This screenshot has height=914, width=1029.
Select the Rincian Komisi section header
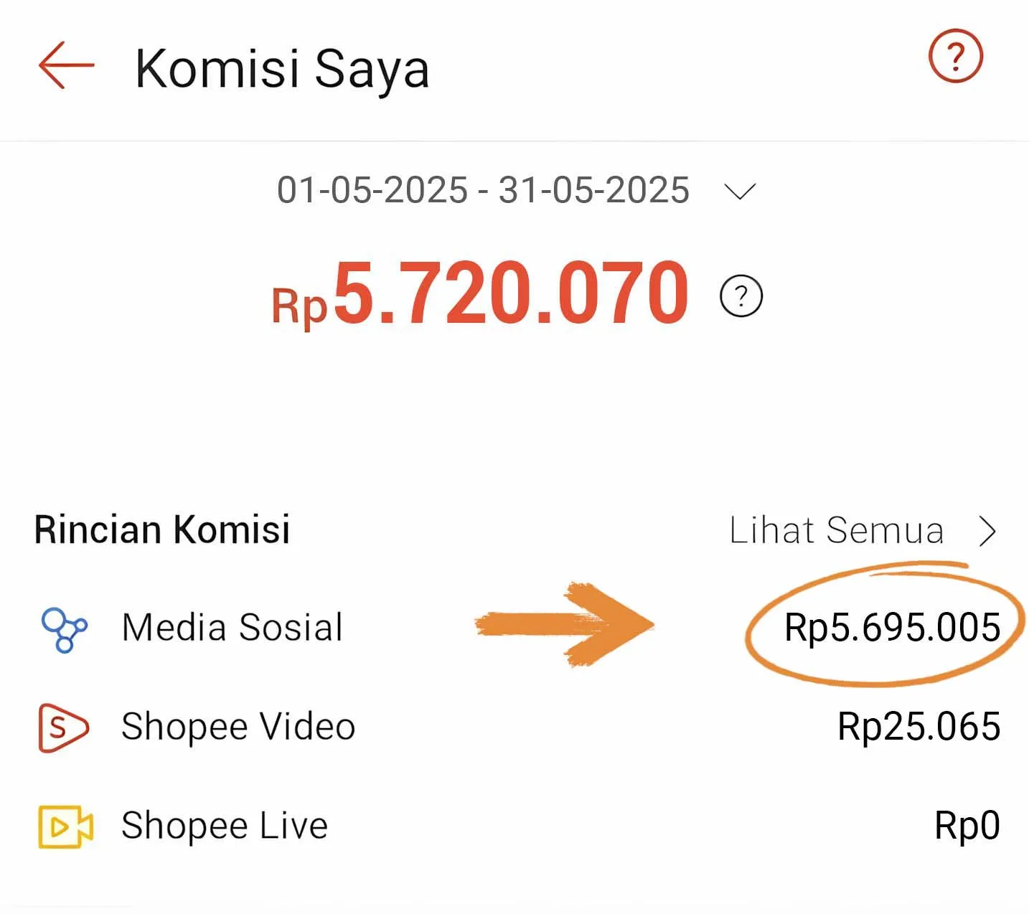pos(162,531)
